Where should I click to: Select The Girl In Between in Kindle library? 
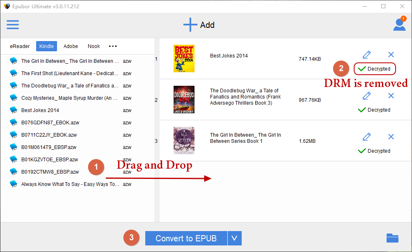click(x=71, y=61)
